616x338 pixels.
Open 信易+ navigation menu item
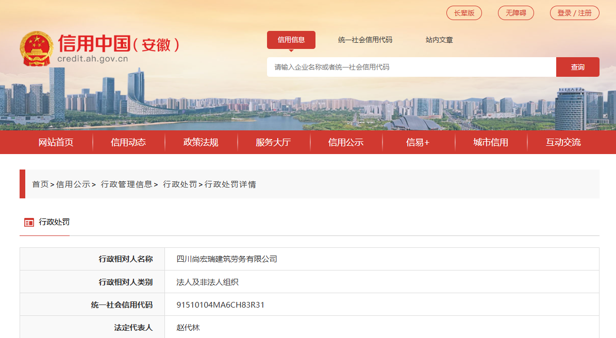[418, 142]
